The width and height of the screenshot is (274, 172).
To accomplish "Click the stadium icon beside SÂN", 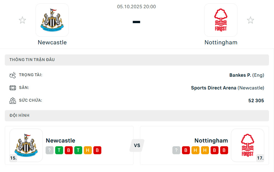I will 13,88.
